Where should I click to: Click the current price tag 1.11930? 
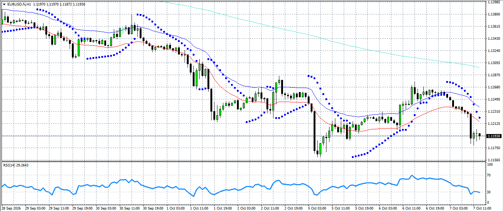point(494,136)
